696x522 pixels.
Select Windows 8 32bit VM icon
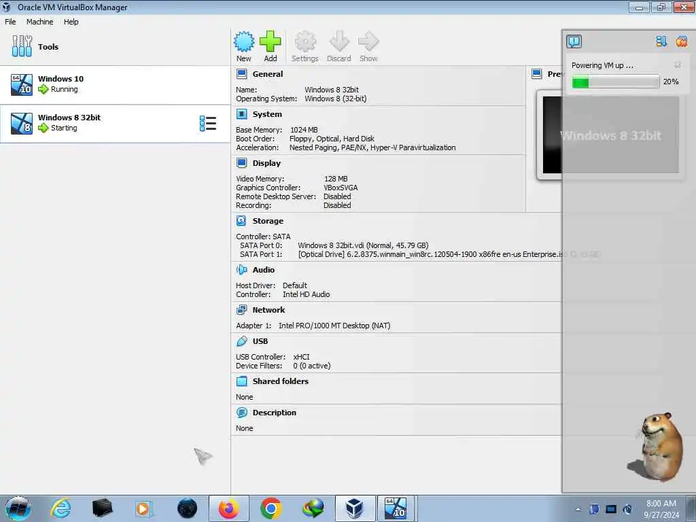click(x=22, y=124)
